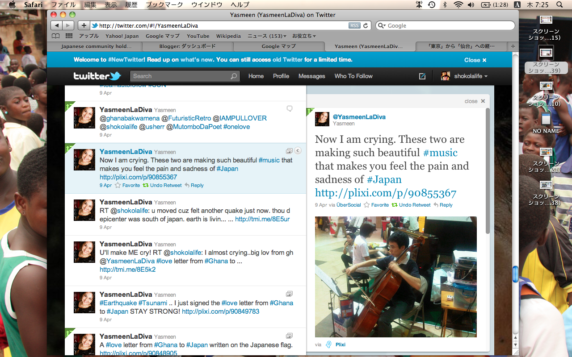Click the @YasmeenLaDiva name in detail pane
Screen dimensions: 572x357
[x=359, y=117]
